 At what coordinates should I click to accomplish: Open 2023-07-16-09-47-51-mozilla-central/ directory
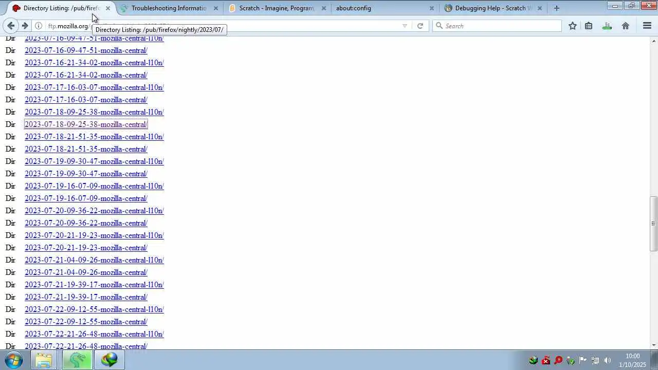86,50
